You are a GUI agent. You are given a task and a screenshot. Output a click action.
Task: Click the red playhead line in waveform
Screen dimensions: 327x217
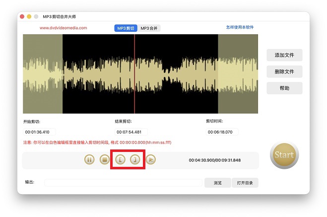click(134, 74)
